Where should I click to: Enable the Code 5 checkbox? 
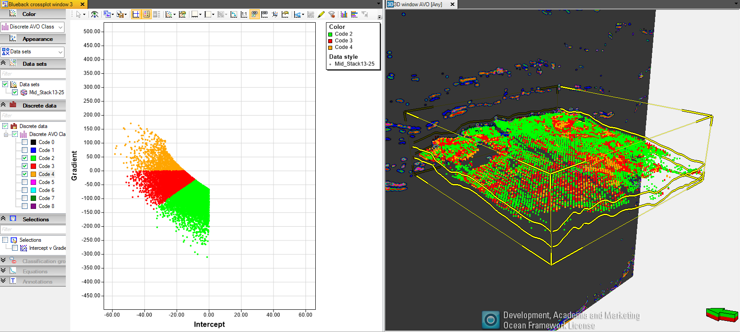tap(25, 182)
